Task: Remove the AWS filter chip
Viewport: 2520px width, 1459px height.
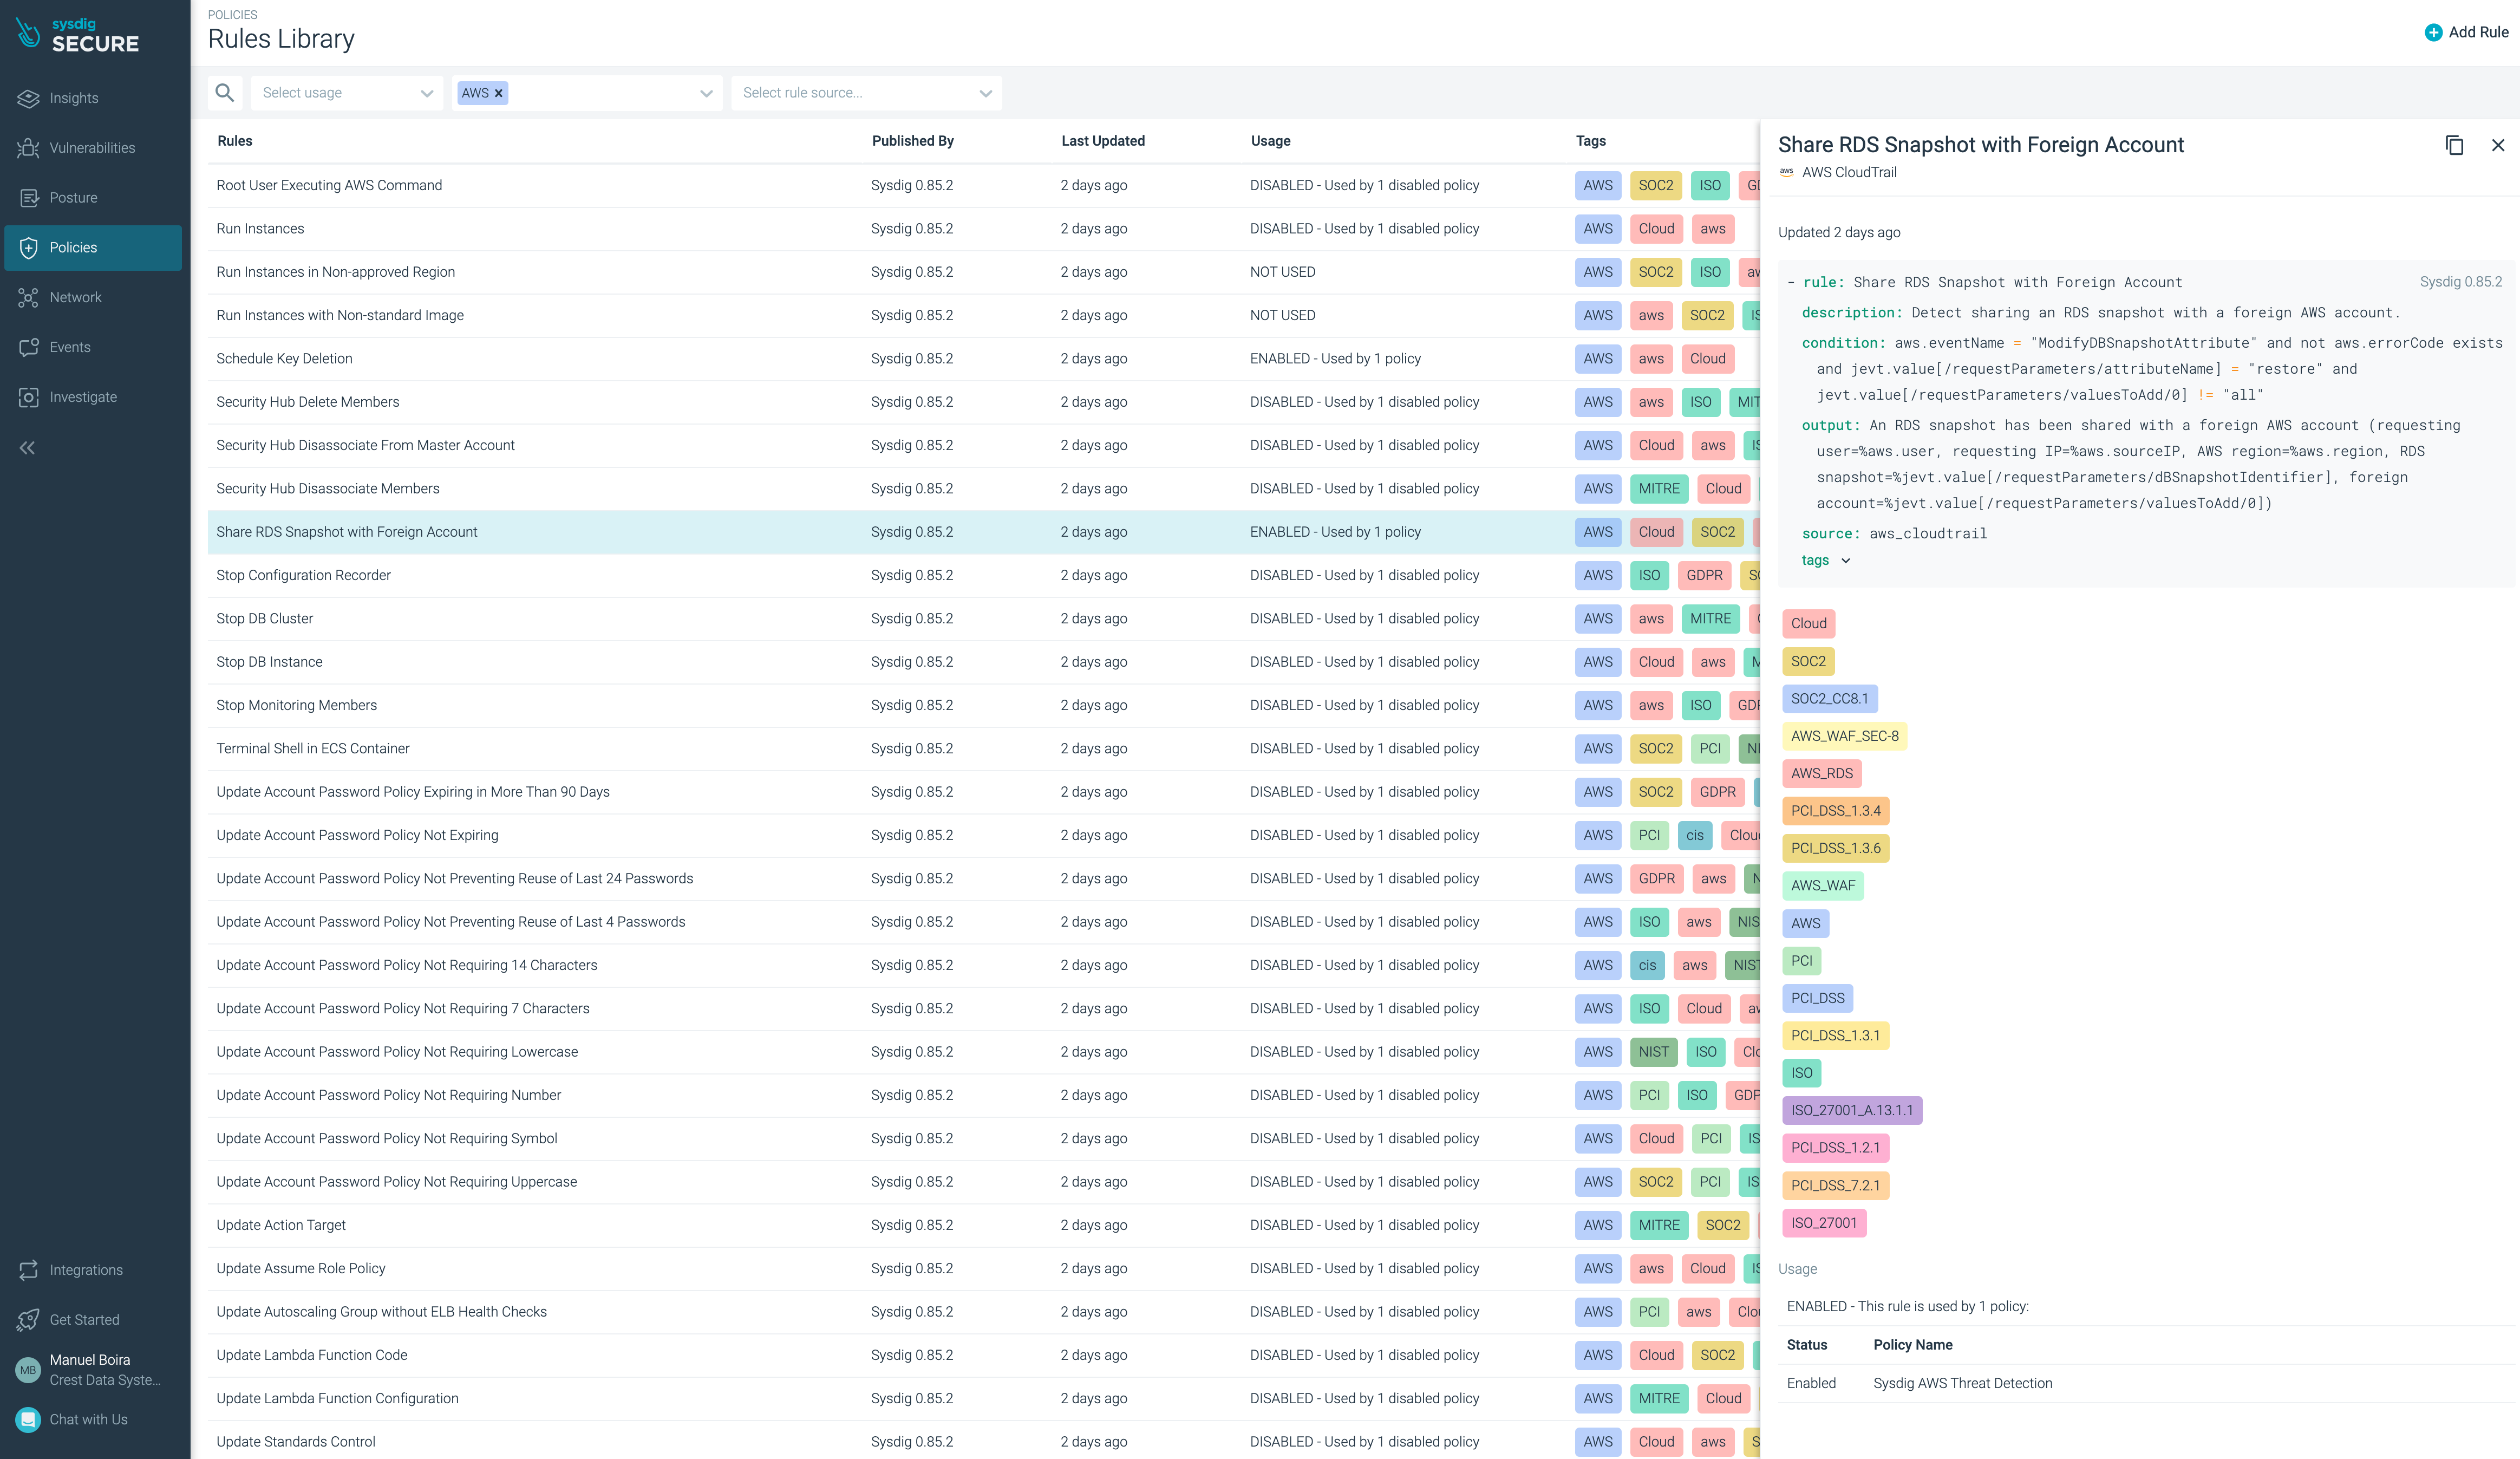Action: click(498, 93)
